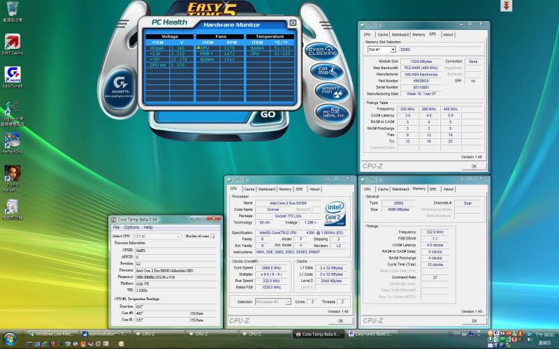Image resolution: width=559 pixels, height=349 pixels.
Task: Switch to the Core Temp Beta taskbar button
Action: coord(319,334)
